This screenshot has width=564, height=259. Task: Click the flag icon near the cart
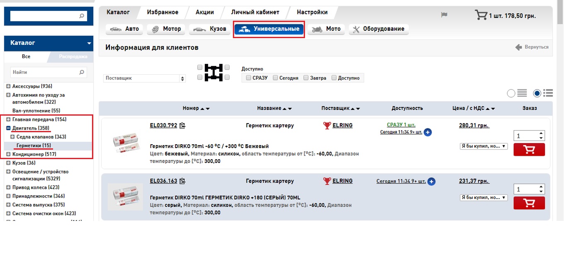tap(444, 15)
